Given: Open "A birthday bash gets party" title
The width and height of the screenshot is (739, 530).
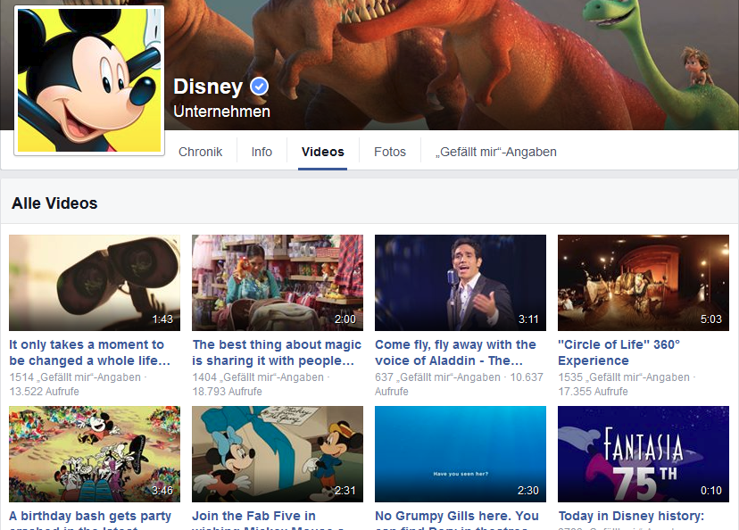Looking at the screenshot, I should click(90, 519).
